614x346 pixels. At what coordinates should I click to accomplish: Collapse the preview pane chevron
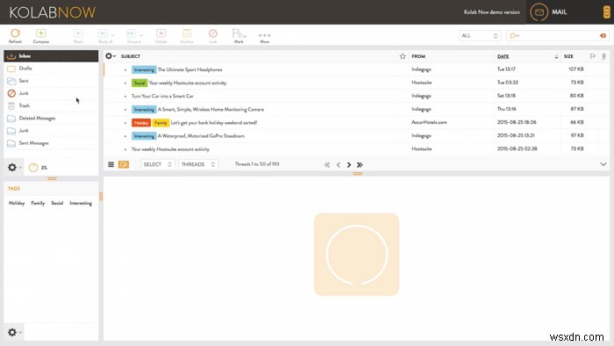click(603, 164)
